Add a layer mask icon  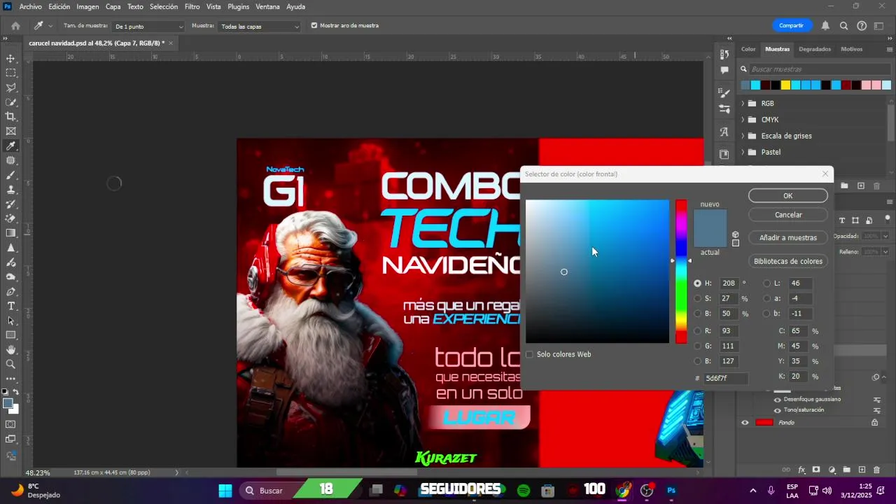(x=816, y=470)
